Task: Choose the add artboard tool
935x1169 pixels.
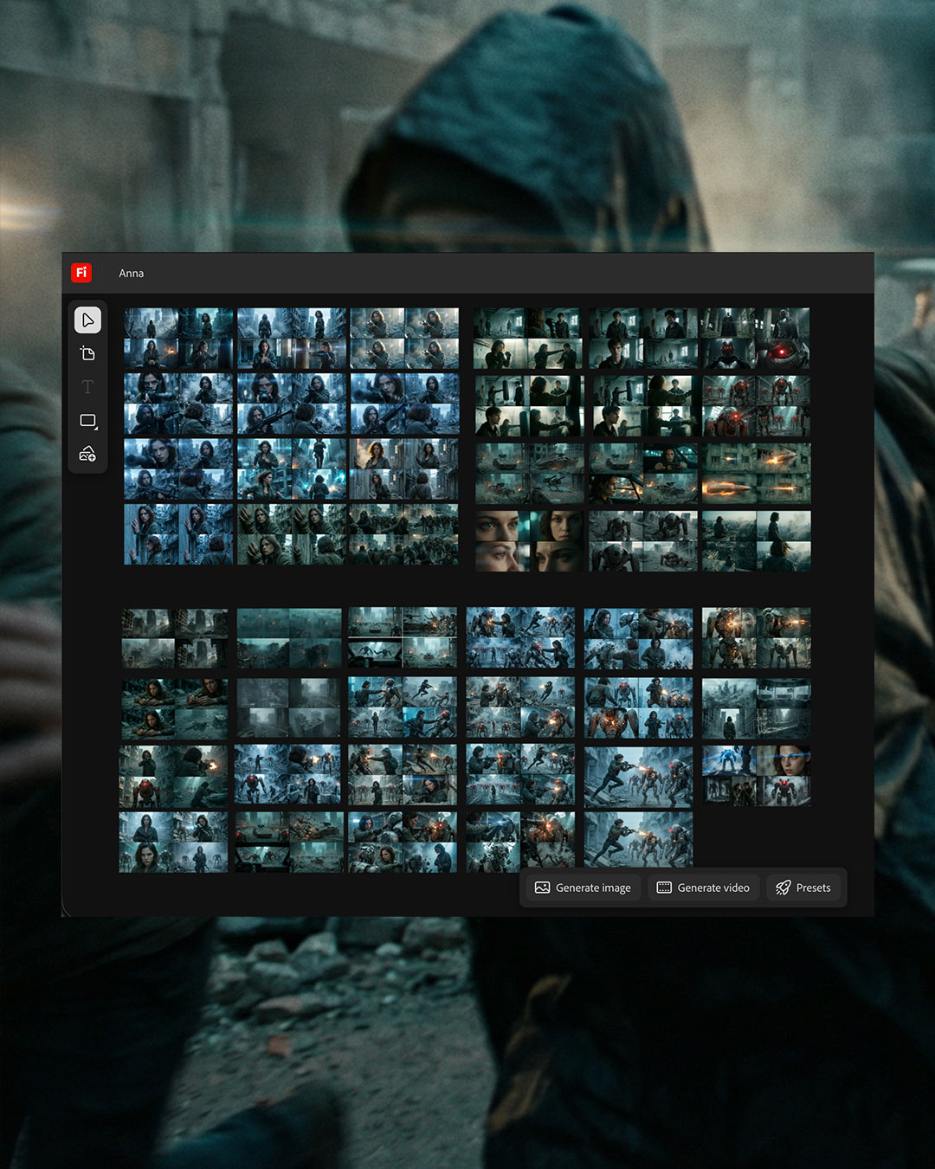Action: click(87, 353)
